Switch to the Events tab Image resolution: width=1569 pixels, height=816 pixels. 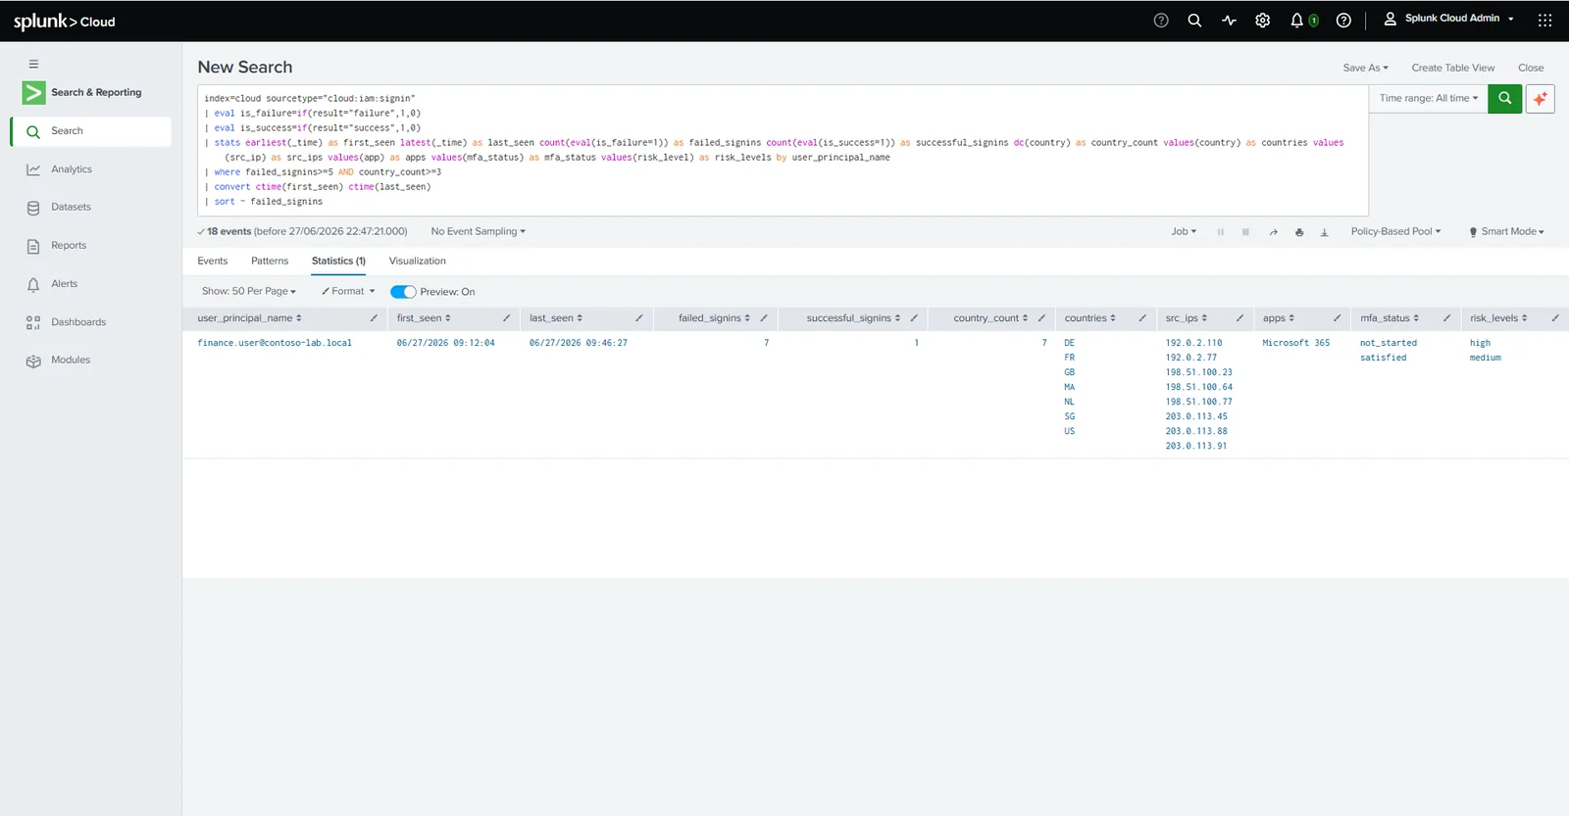pyautogui.click(x=212, y=262)
